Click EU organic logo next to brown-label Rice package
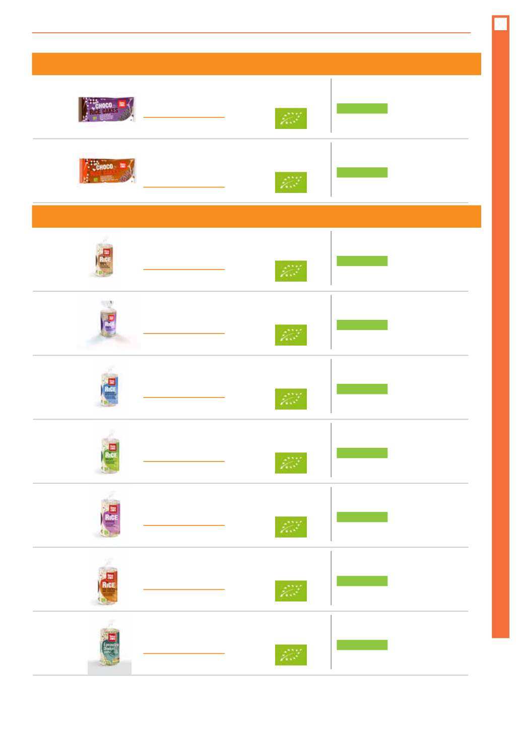The height and width of the screenshot is (741, 524). (291, 271)
